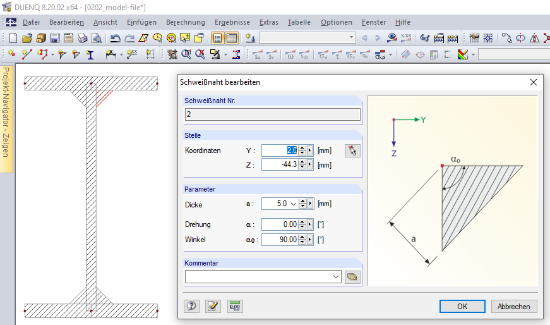Toggle the navigator list view icon
This screenshot has height=325, width=550.
point(217,38)
